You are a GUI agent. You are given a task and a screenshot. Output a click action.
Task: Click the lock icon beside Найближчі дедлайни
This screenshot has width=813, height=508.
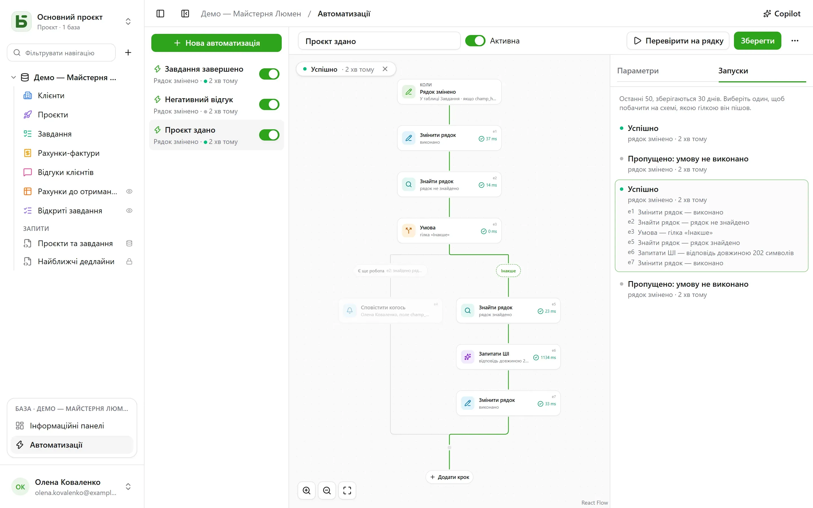(x=129, y=261)
